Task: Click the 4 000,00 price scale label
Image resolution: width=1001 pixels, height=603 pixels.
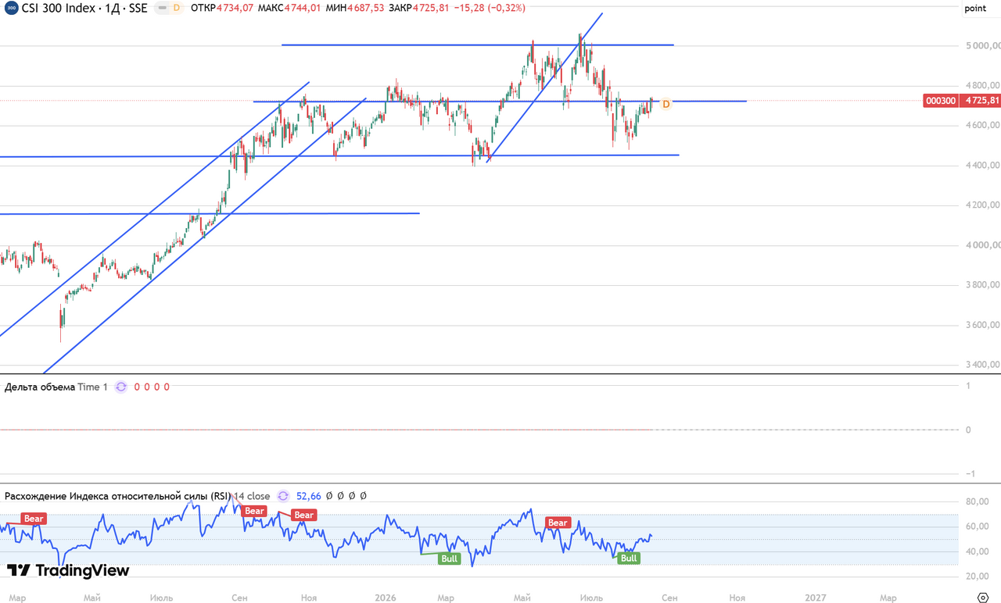Action: (x=984, y=245)
